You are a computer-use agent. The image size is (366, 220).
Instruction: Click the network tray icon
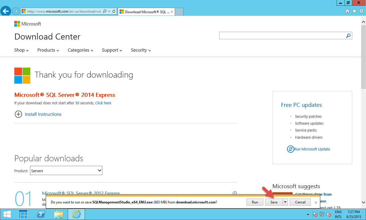click(x=322, y=214)
